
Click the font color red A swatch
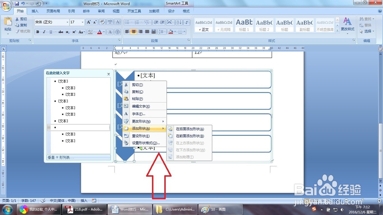tap(100, 32)
